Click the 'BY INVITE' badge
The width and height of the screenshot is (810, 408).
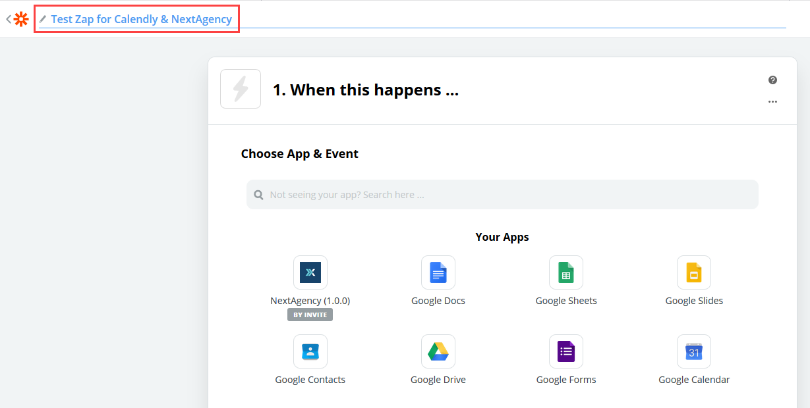pyautogui.click(x=310, y=315)
